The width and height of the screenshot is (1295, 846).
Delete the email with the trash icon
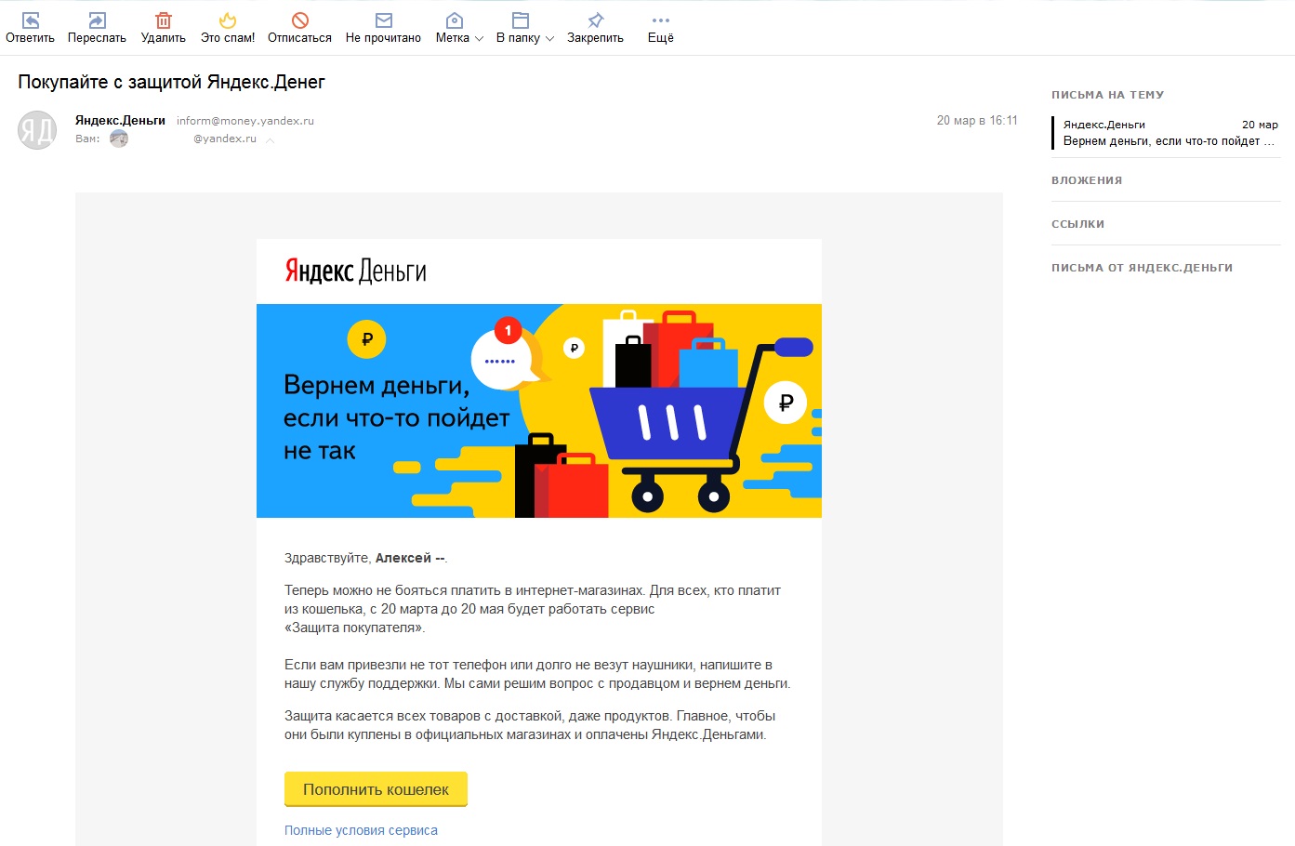pyautogui.click(x=164, y=20)
